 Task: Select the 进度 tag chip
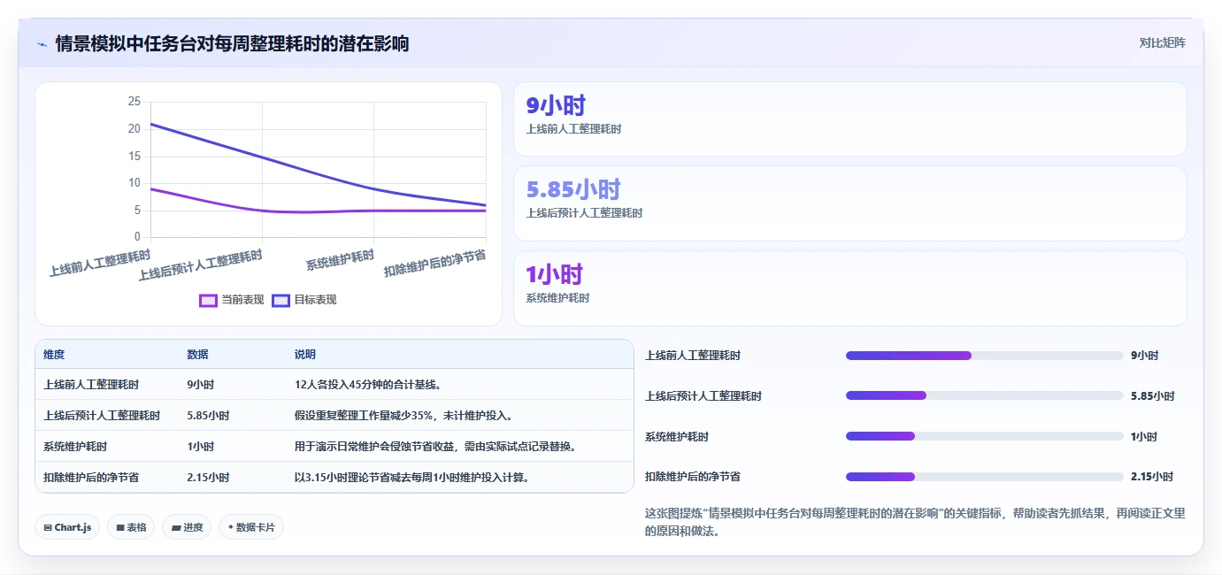tap(187, 527)
